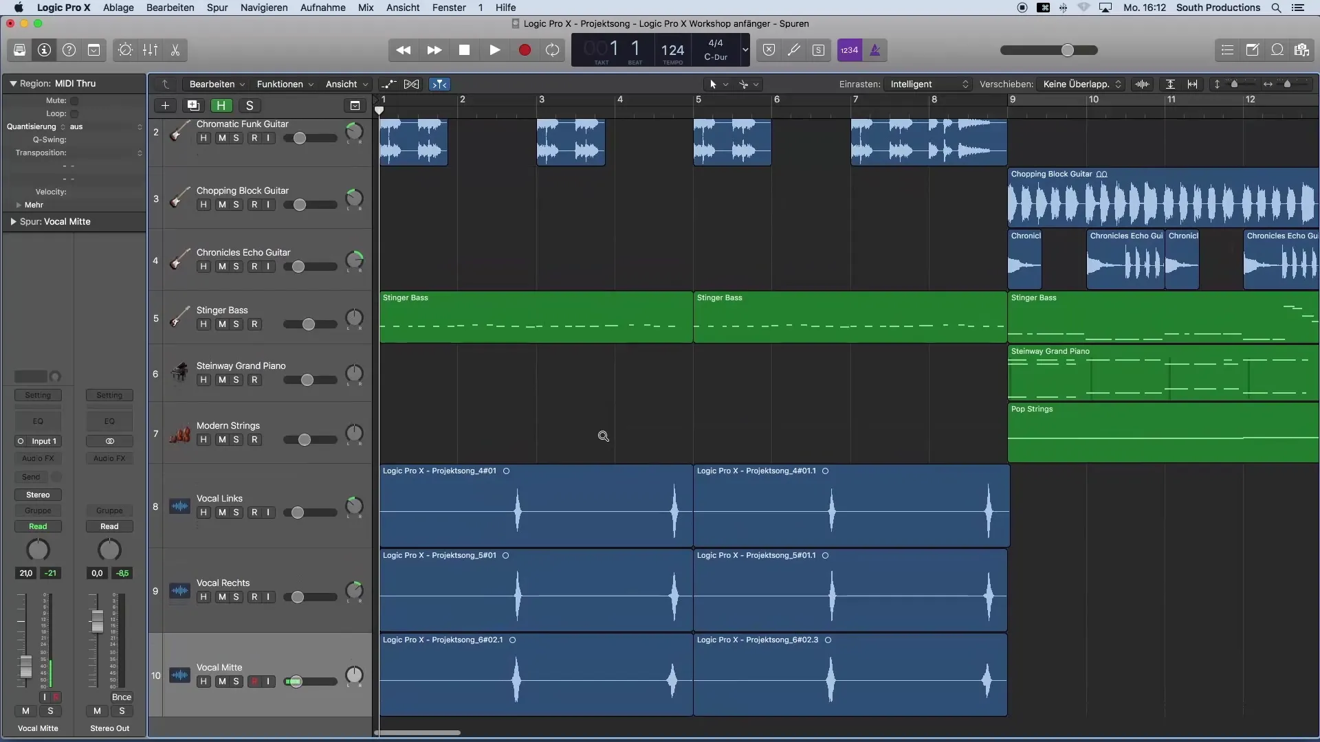Click Read automation on Vocal Mitte strip
The width and height of the screenshot is (1320, 742).
click(38, 527)
